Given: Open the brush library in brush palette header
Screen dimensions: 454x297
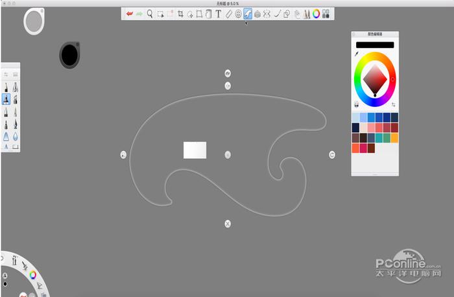Looking at the screenshot, I should tap(15, 75).
